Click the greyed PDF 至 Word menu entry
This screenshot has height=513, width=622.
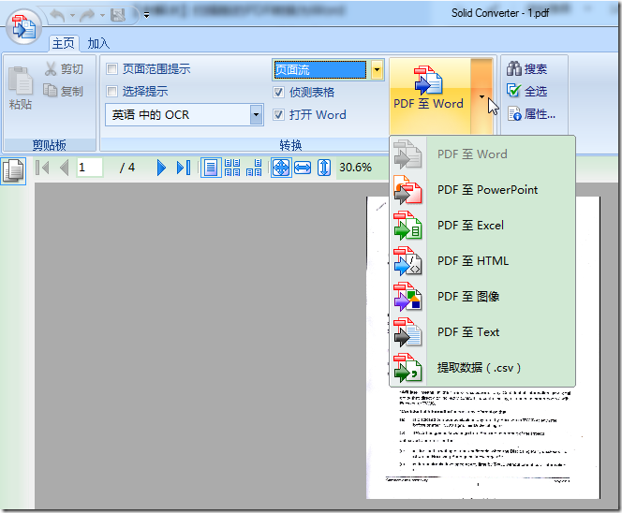[x=482, y=154]
